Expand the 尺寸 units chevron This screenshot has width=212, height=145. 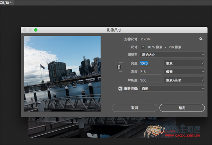click(x=143, y=47)
